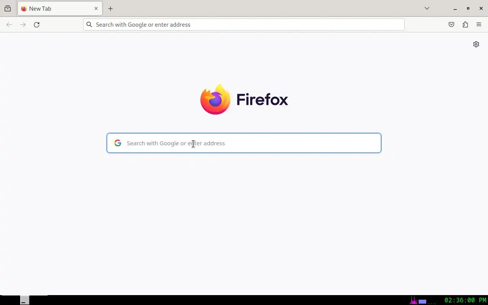Click the Google logo in search box
This screenshot has width=488, height=305.
(118, 143)
